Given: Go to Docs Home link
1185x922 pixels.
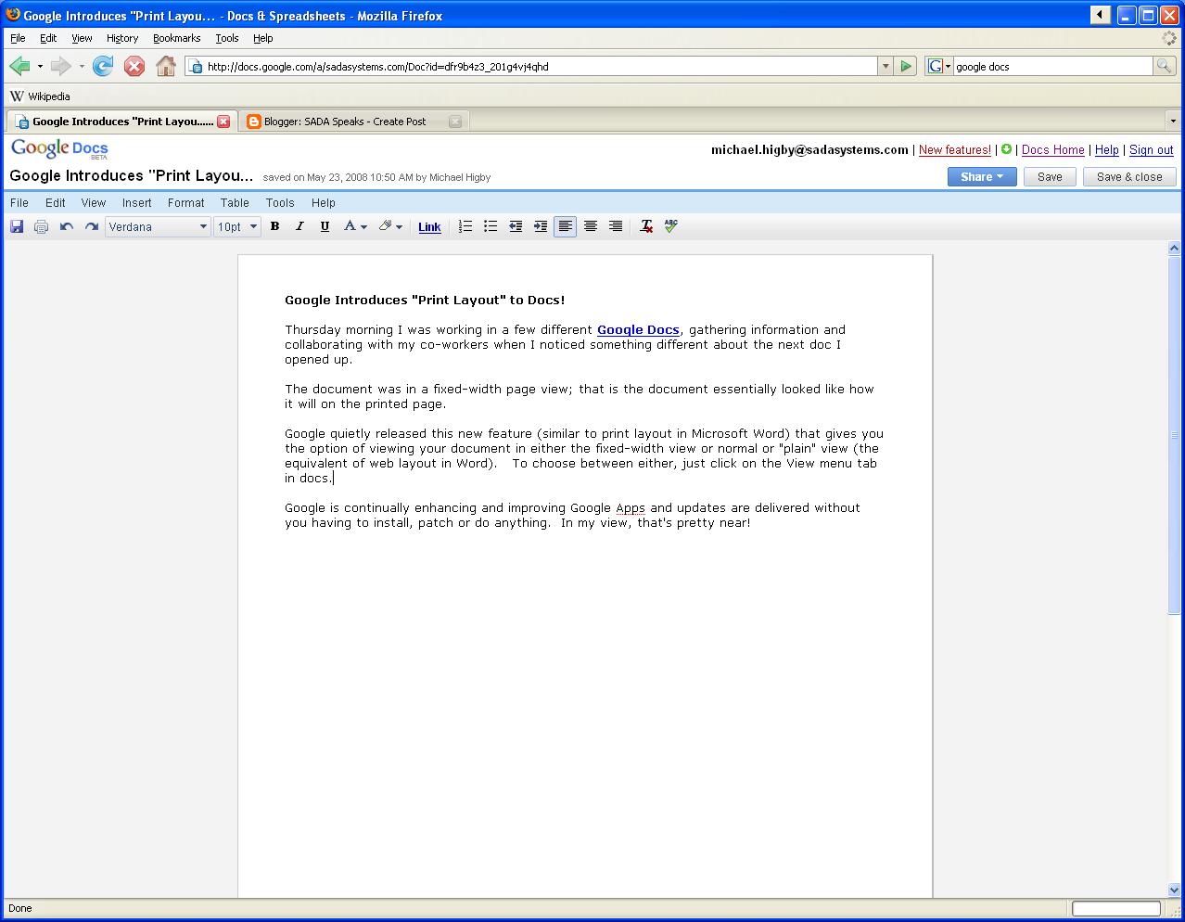Looking at the screenshot, I should pyautogui.click(x=1052, y=149).
